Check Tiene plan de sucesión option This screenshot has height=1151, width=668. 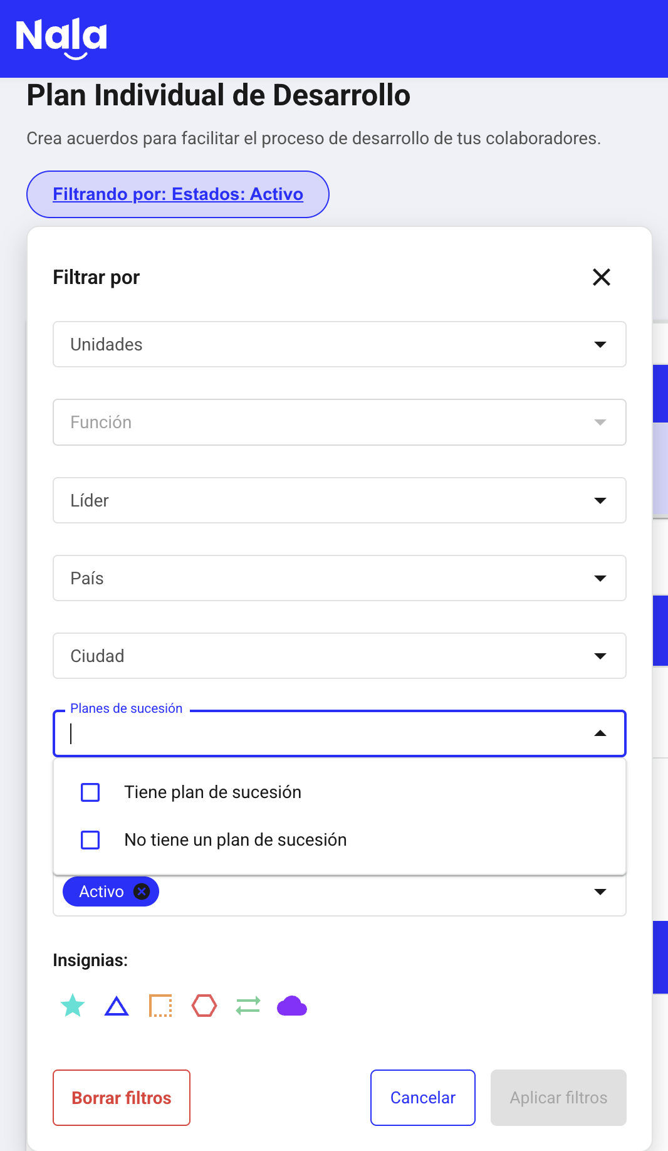(90, 792)
